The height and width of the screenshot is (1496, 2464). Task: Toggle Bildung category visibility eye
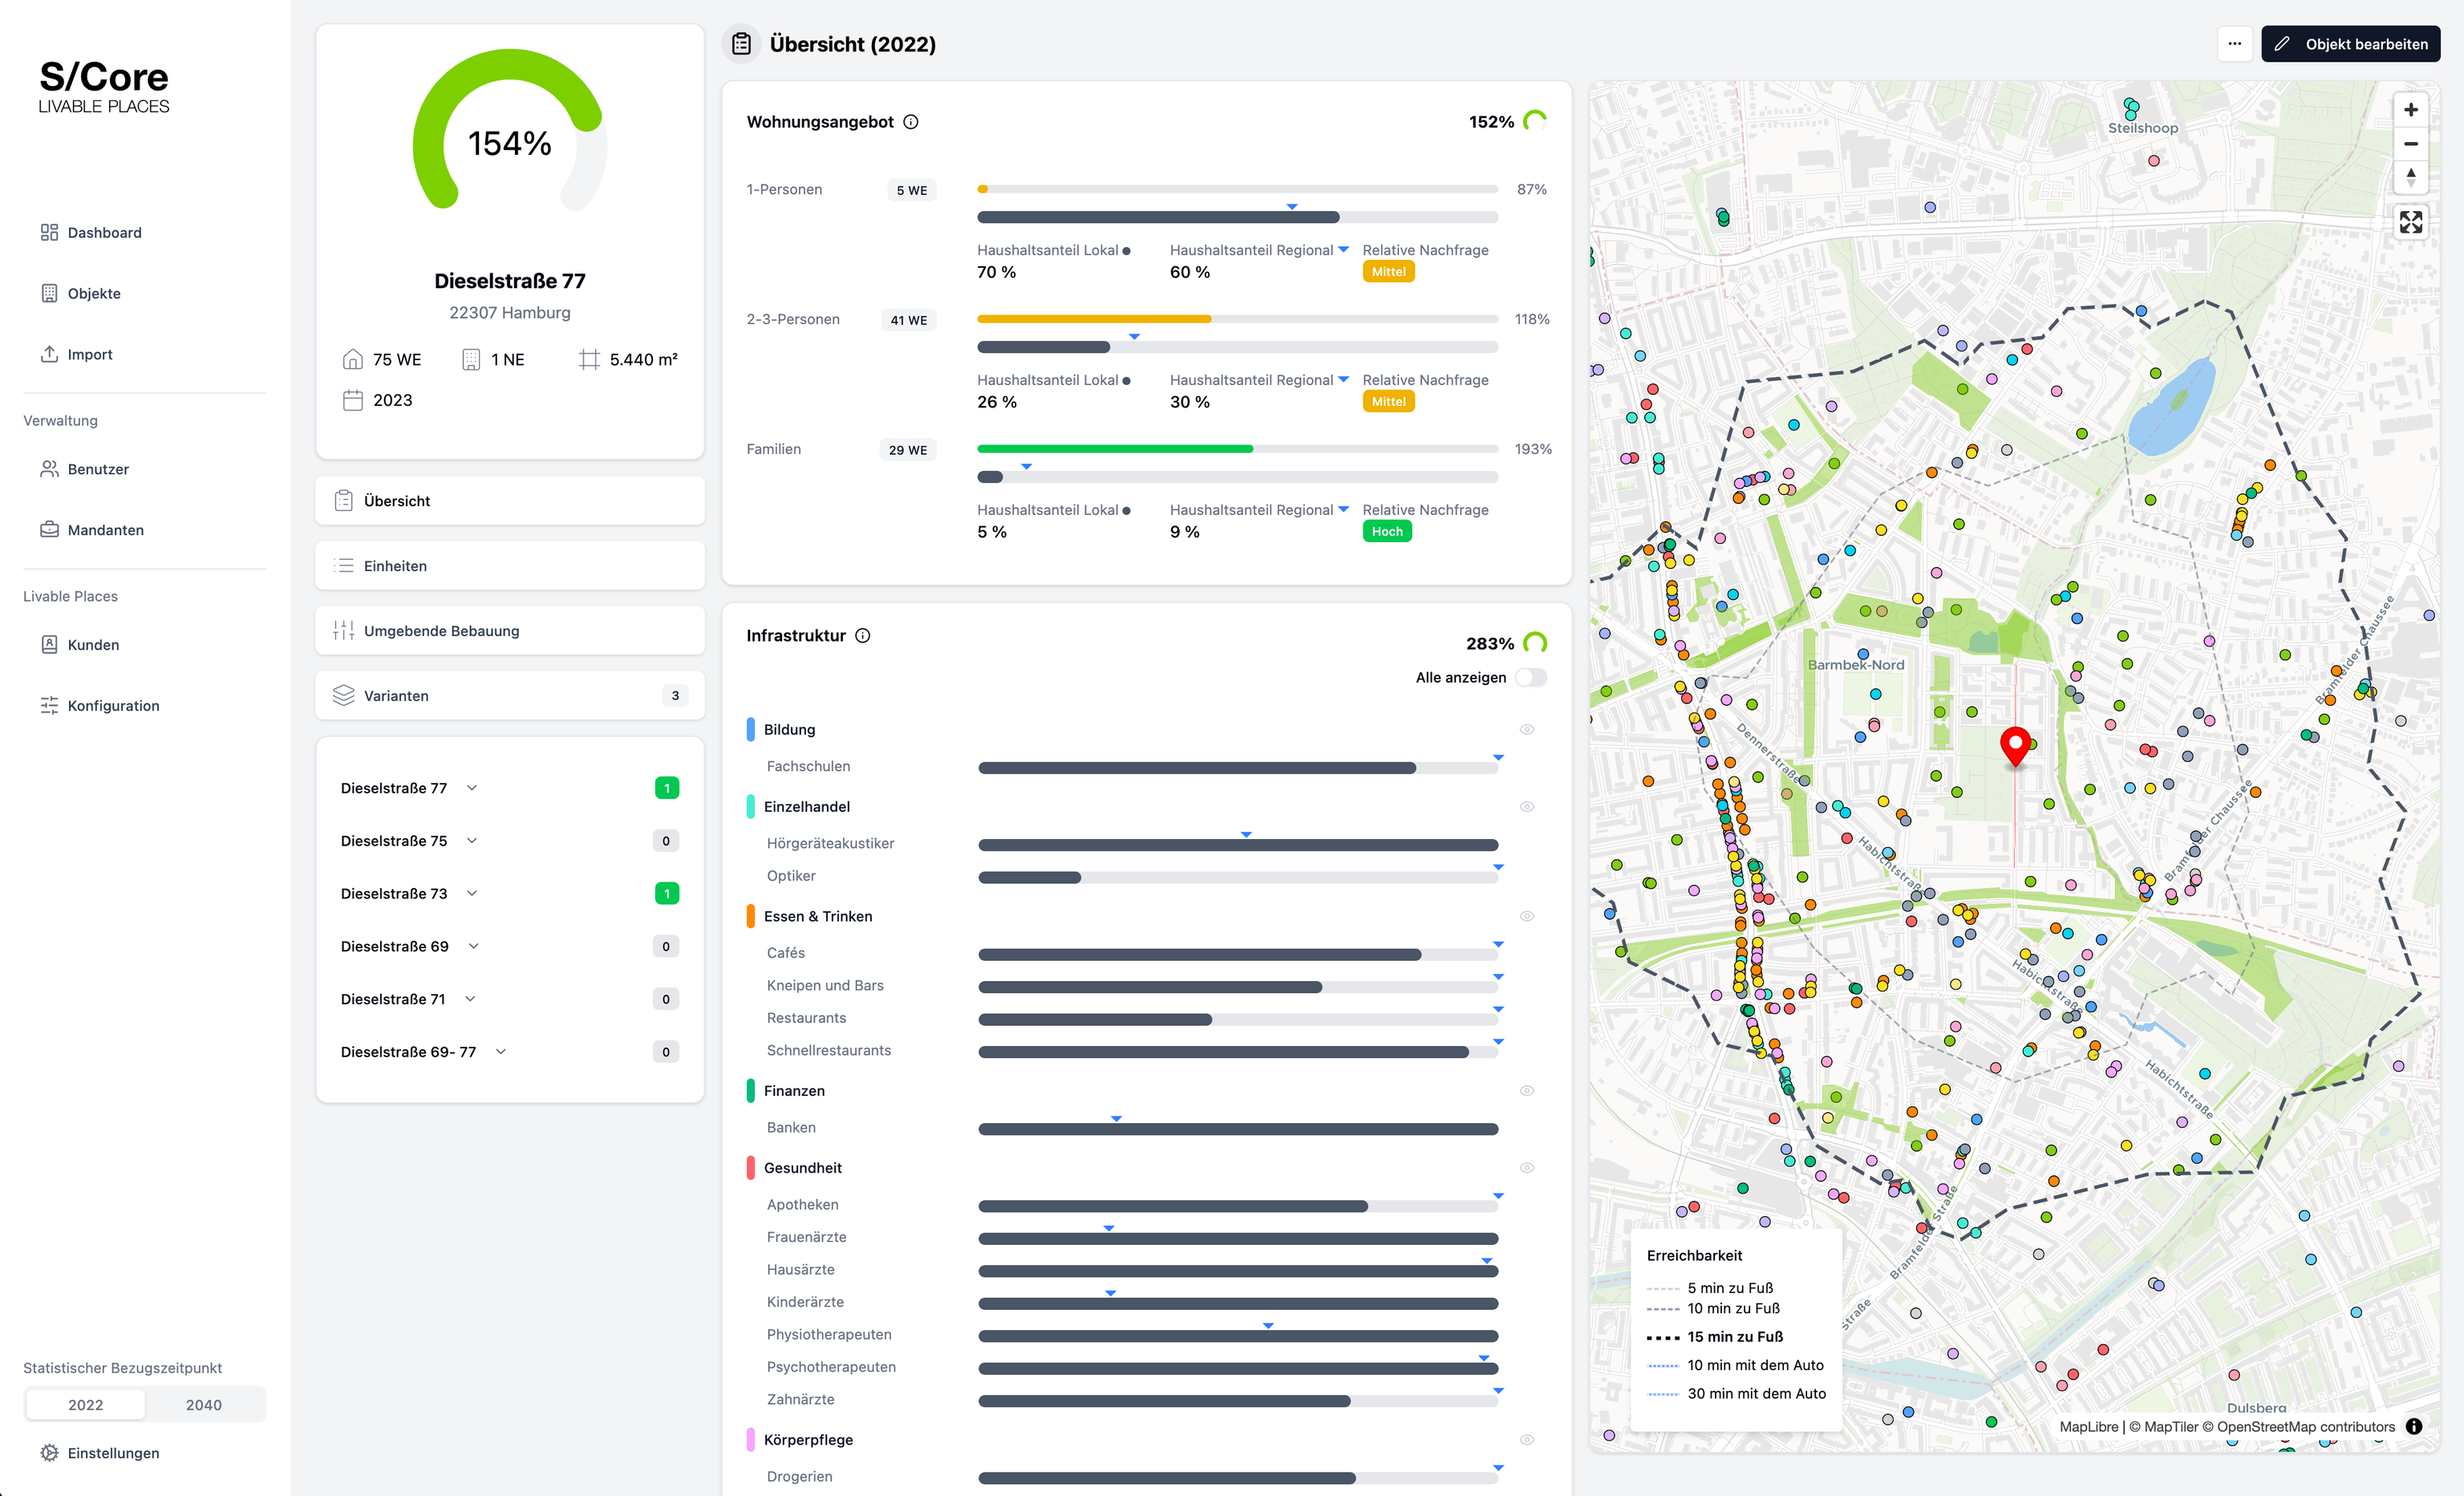click(x=1527, y=730)
